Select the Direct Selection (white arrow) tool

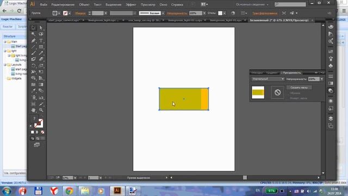tap(41, 28)
